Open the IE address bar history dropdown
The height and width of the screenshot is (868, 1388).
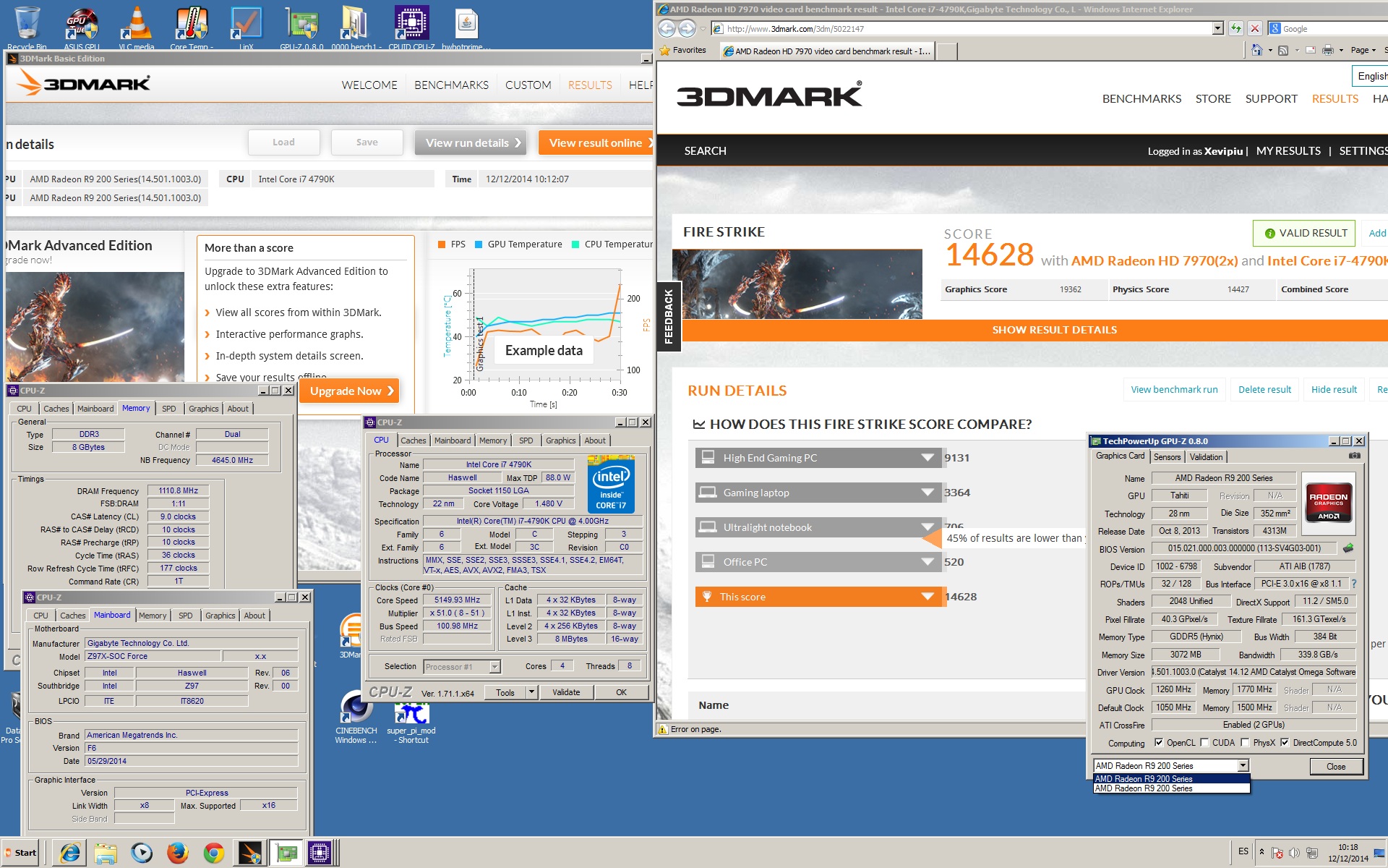[1217, 28]
